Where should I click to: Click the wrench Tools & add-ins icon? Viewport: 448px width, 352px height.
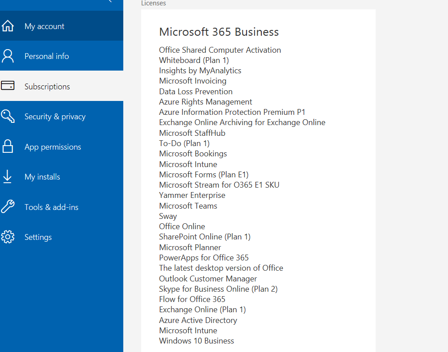(8, 206)
